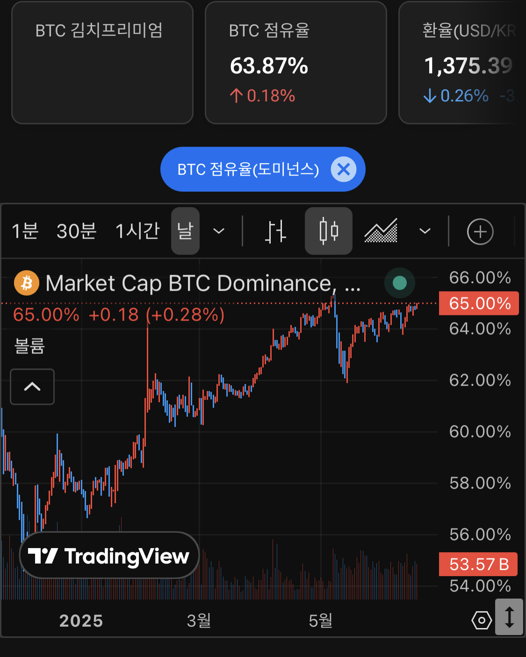Select the 날 daily interval
The image size is (526, 657).
tap(185, 231)
